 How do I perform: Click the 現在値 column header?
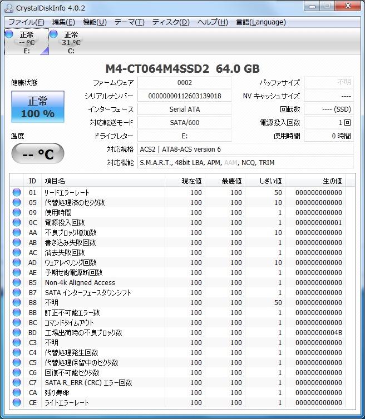tap(185, 181)
